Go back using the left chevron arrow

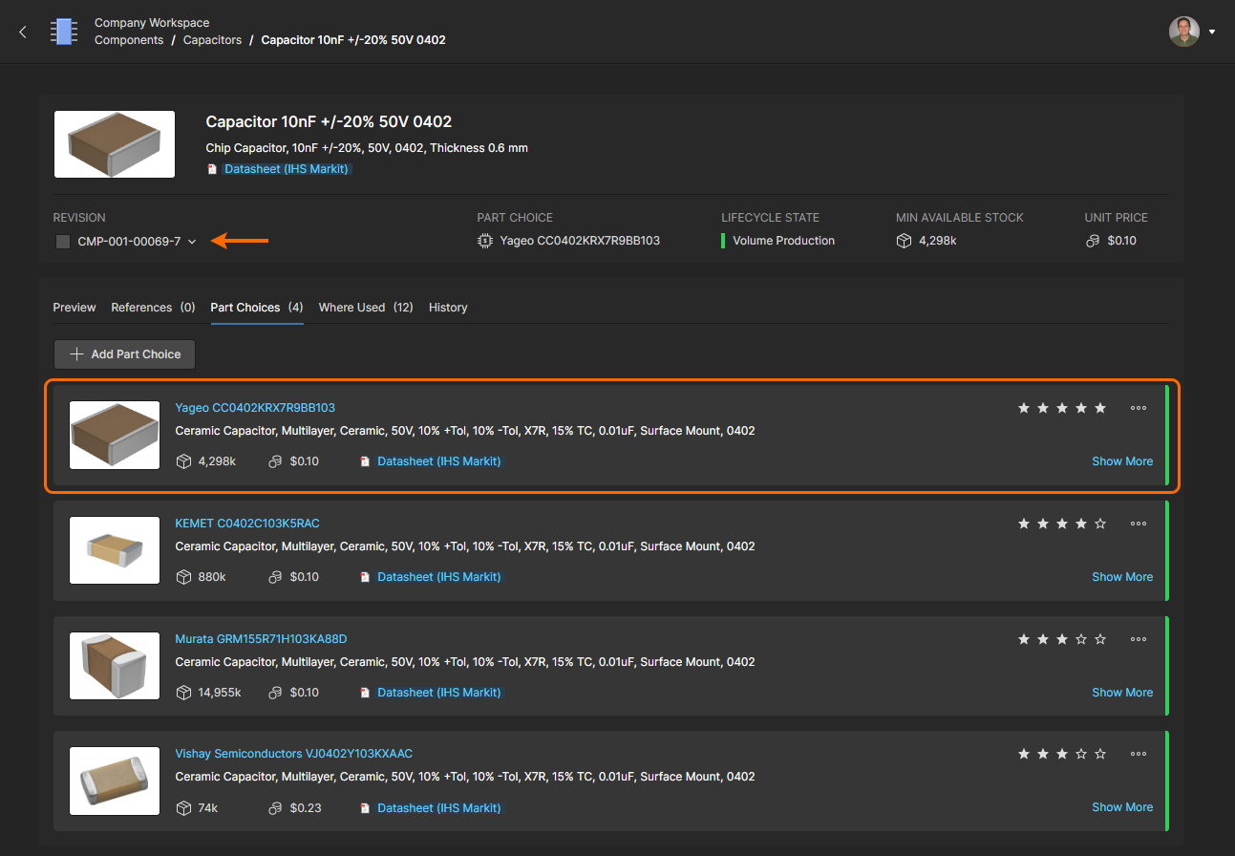pos(23,32)
